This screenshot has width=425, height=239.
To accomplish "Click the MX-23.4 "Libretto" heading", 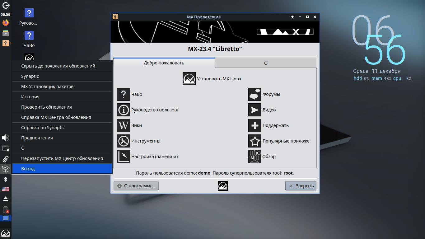I will pos(215,49).
